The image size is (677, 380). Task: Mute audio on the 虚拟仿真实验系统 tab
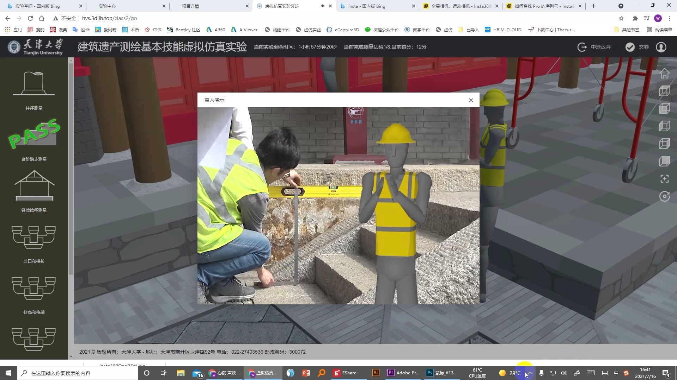coord(323,6)
